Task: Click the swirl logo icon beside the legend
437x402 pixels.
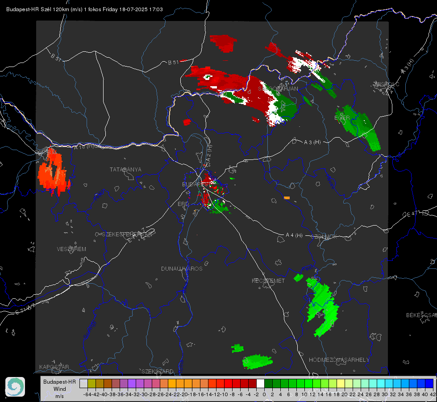Action: point(15,387)
